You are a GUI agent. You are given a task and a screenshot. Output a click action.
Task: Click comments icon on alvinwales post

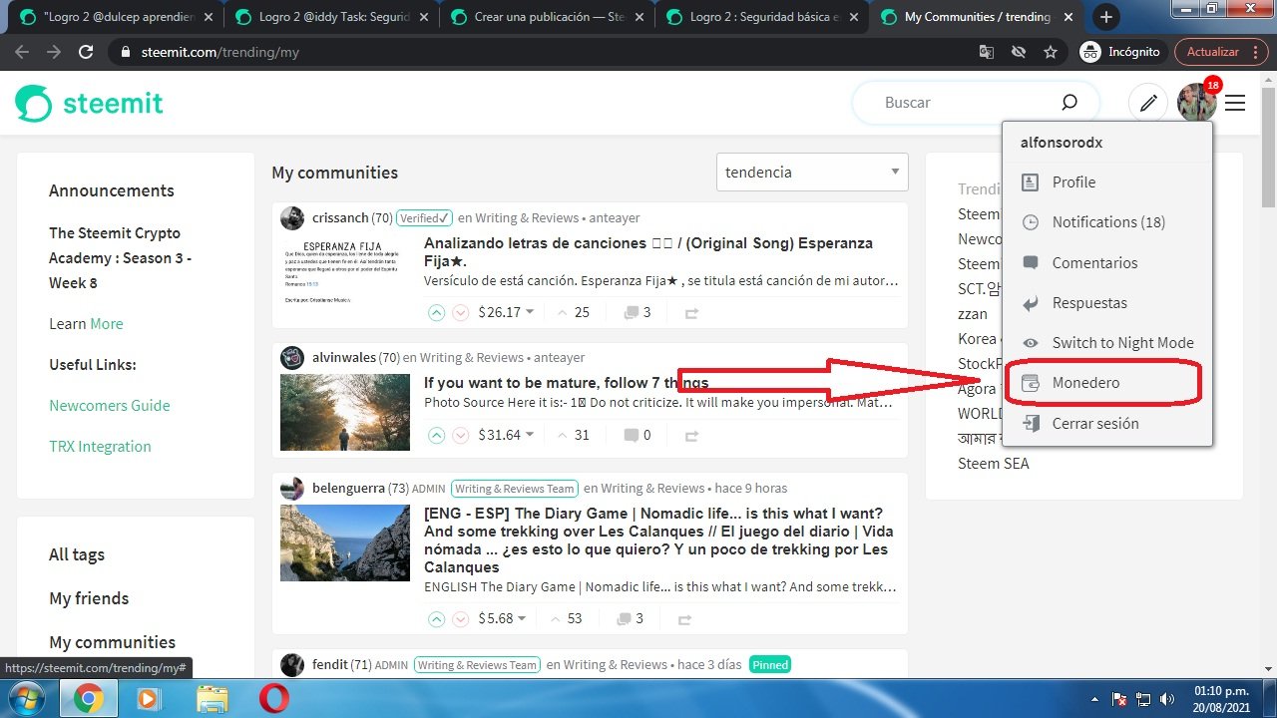click(631, 435)
